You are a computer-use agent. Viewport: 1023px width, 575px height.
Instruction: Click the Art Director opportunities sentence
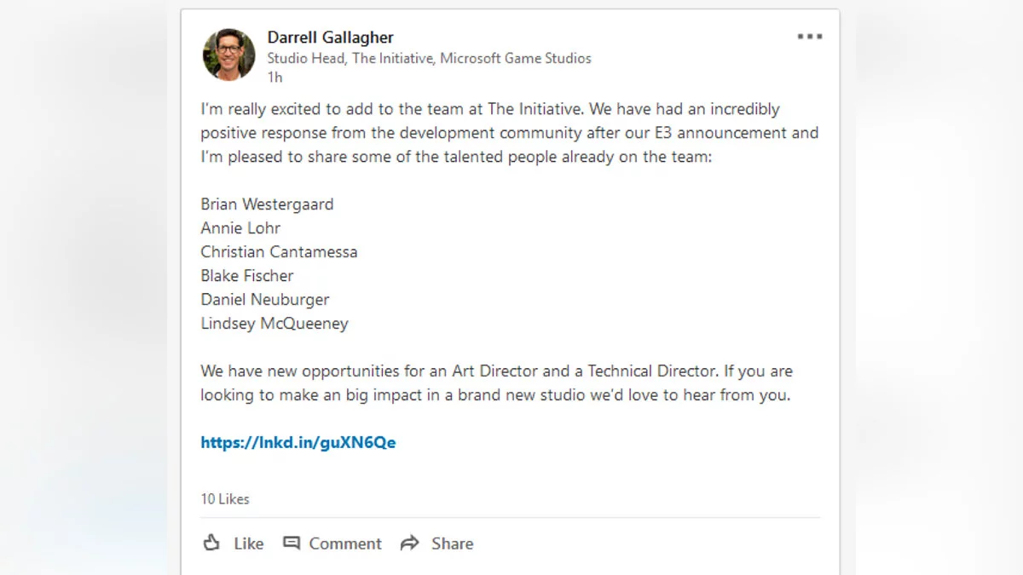(496, 371)
